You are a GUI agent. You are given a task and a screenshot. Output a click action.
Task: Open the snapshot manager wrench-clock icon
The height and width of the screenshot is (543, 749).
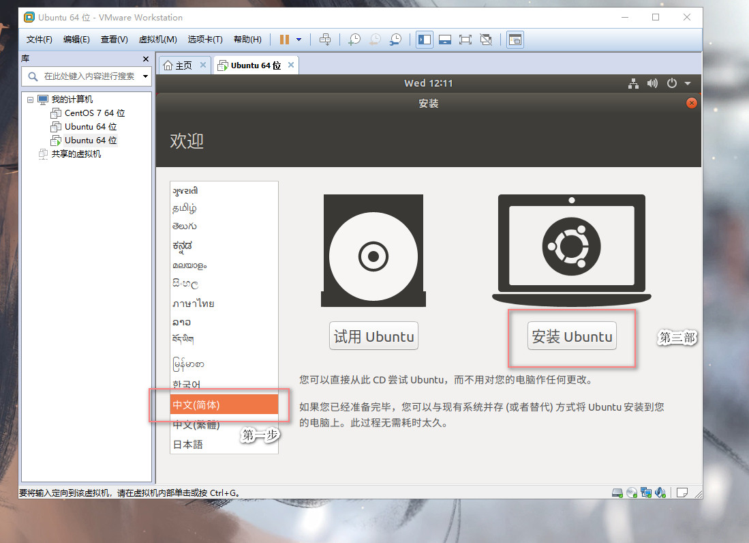[395, 40]
